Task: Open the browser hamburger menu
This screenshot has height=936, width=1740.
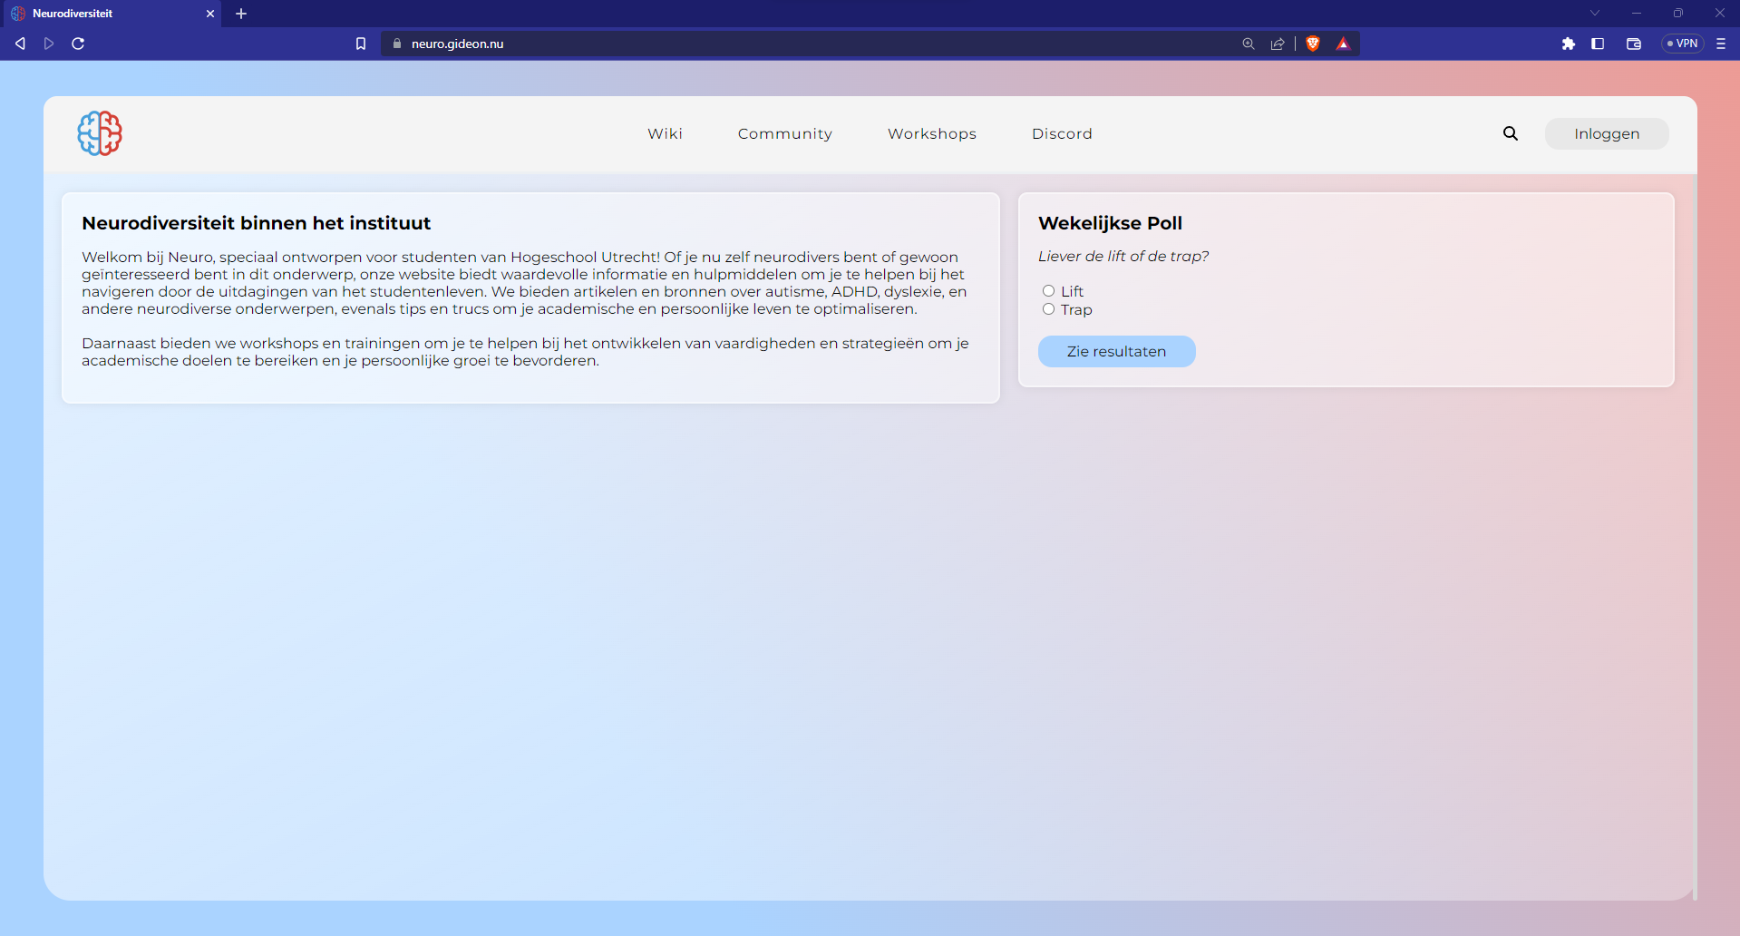Action: click(x=1720, y=44)
